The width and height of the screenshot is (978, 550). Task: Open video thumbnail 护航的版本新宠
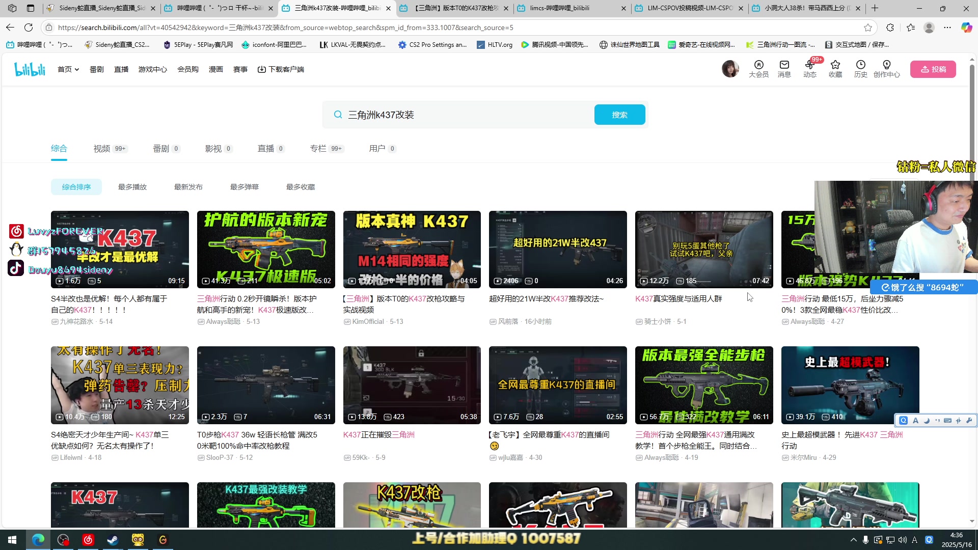[x=266, y=250]
